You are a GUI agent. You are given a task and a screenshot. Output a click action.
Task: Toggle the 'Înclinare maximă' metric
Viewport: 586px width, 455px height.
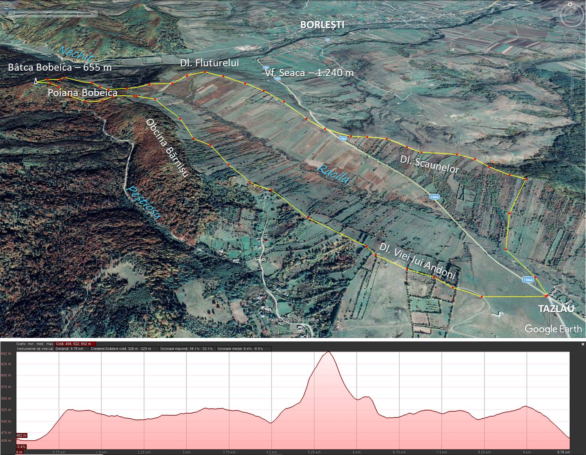pos(187,348)
